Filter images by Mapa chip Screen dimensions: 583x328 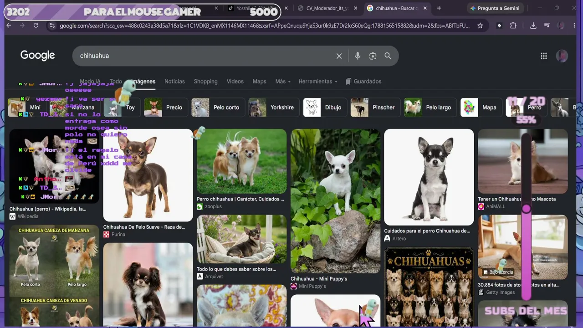[x=481, y=108]
